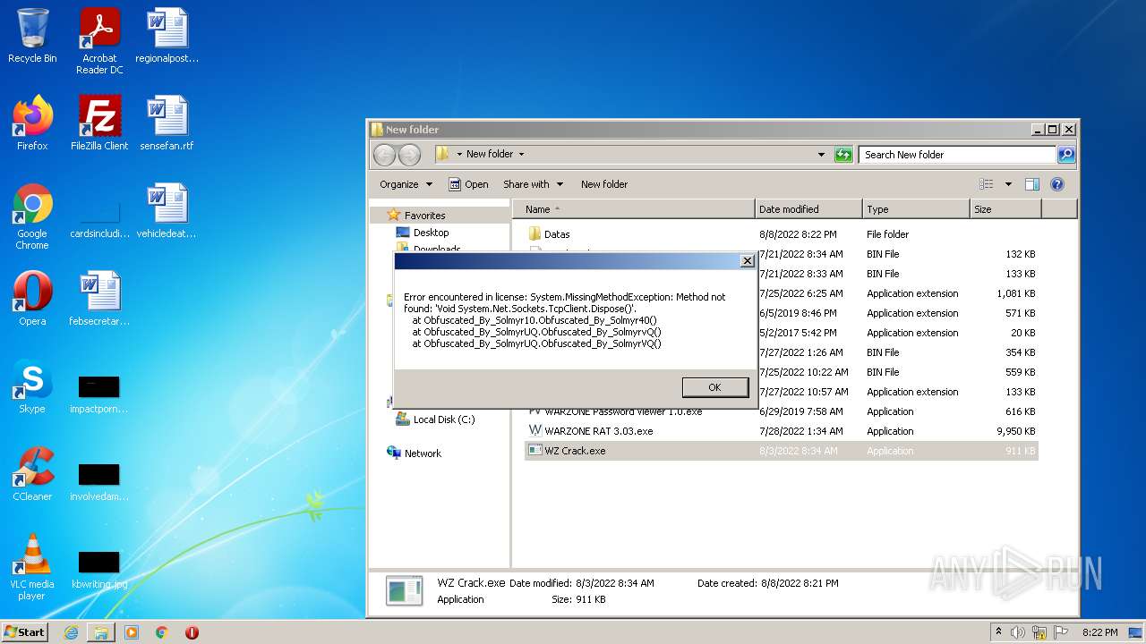Launch VLC media player shortcut
Screen dimensions: 1146x644
32,567
